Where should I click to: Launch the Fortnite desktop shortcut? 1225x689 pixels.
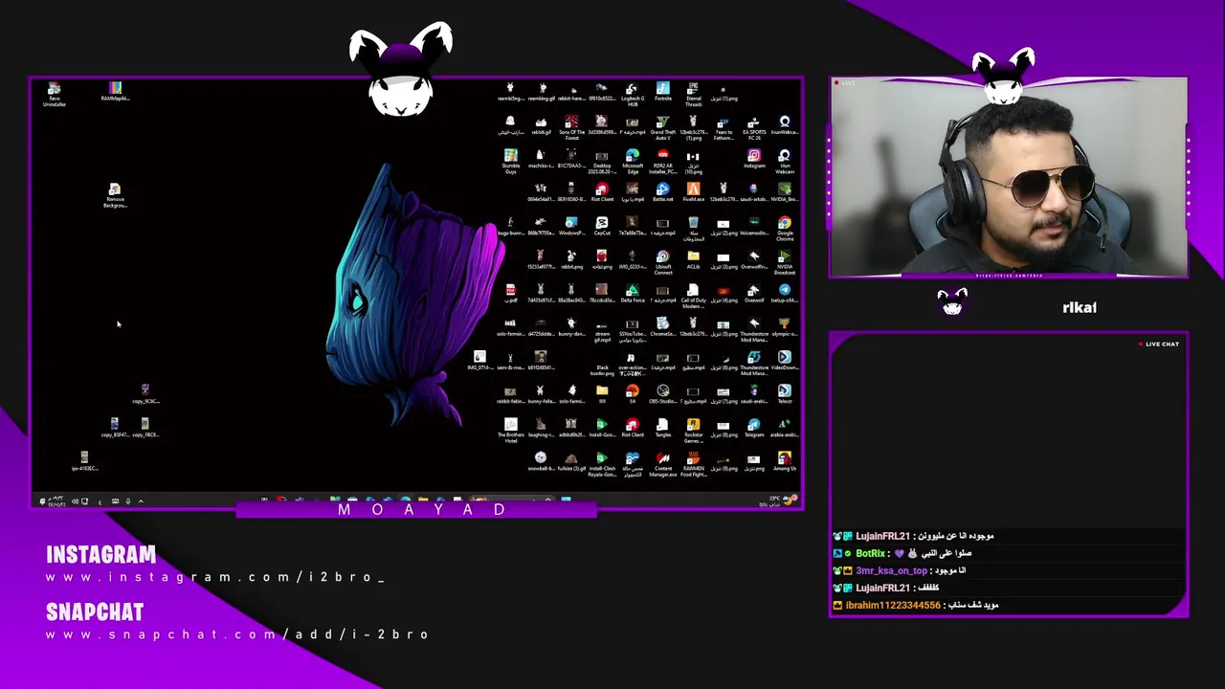click(x=662, y=92)
